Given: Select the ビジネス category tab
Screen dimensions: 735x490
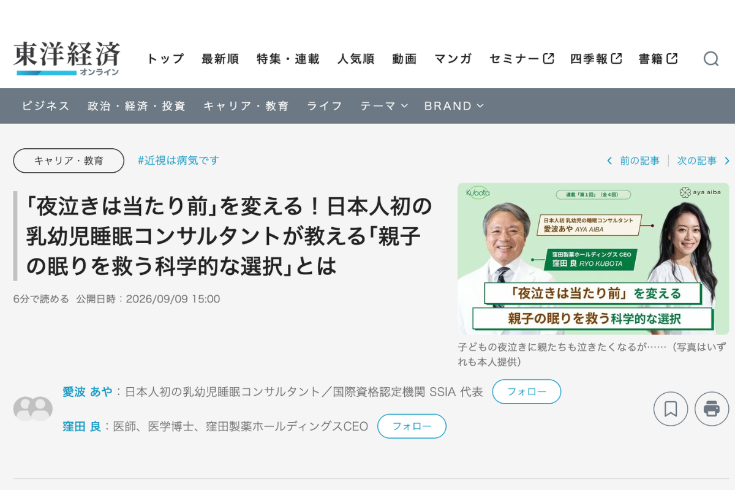Looking at the screenshot, I should pyautogui.click(x=46, y=106).
